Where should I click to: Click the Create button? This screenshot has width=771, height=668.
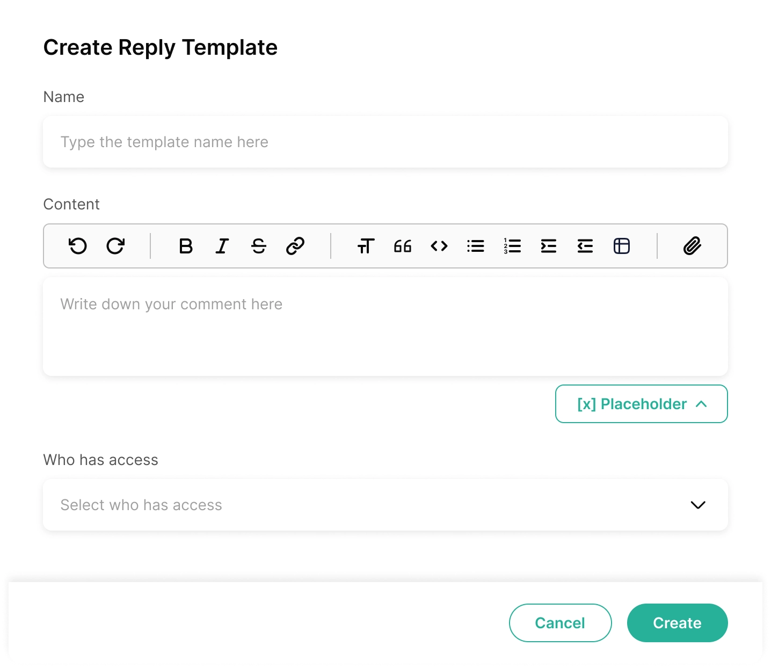click(677, 623)
